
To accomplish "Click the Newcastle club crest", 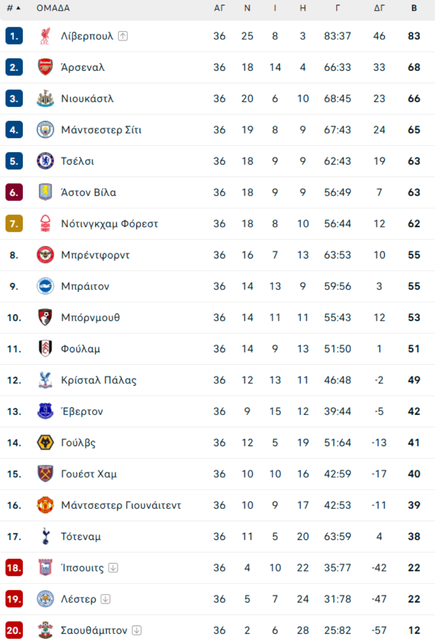I will (x=45, y=98).
